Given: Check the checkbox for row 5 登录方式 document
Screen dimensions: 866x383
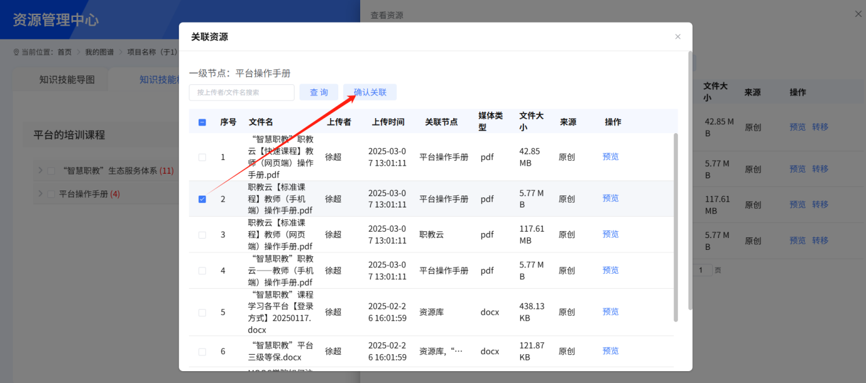Looking at the screenshot, I should pyautogui.click(x=202, y=312).
